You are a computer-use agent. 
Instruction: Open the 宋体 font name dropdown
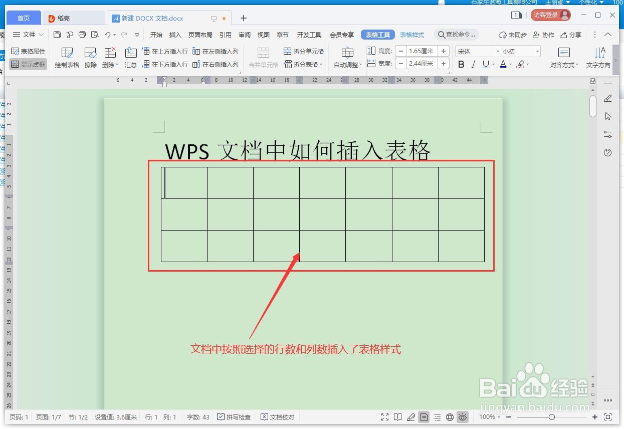[498, 51]
